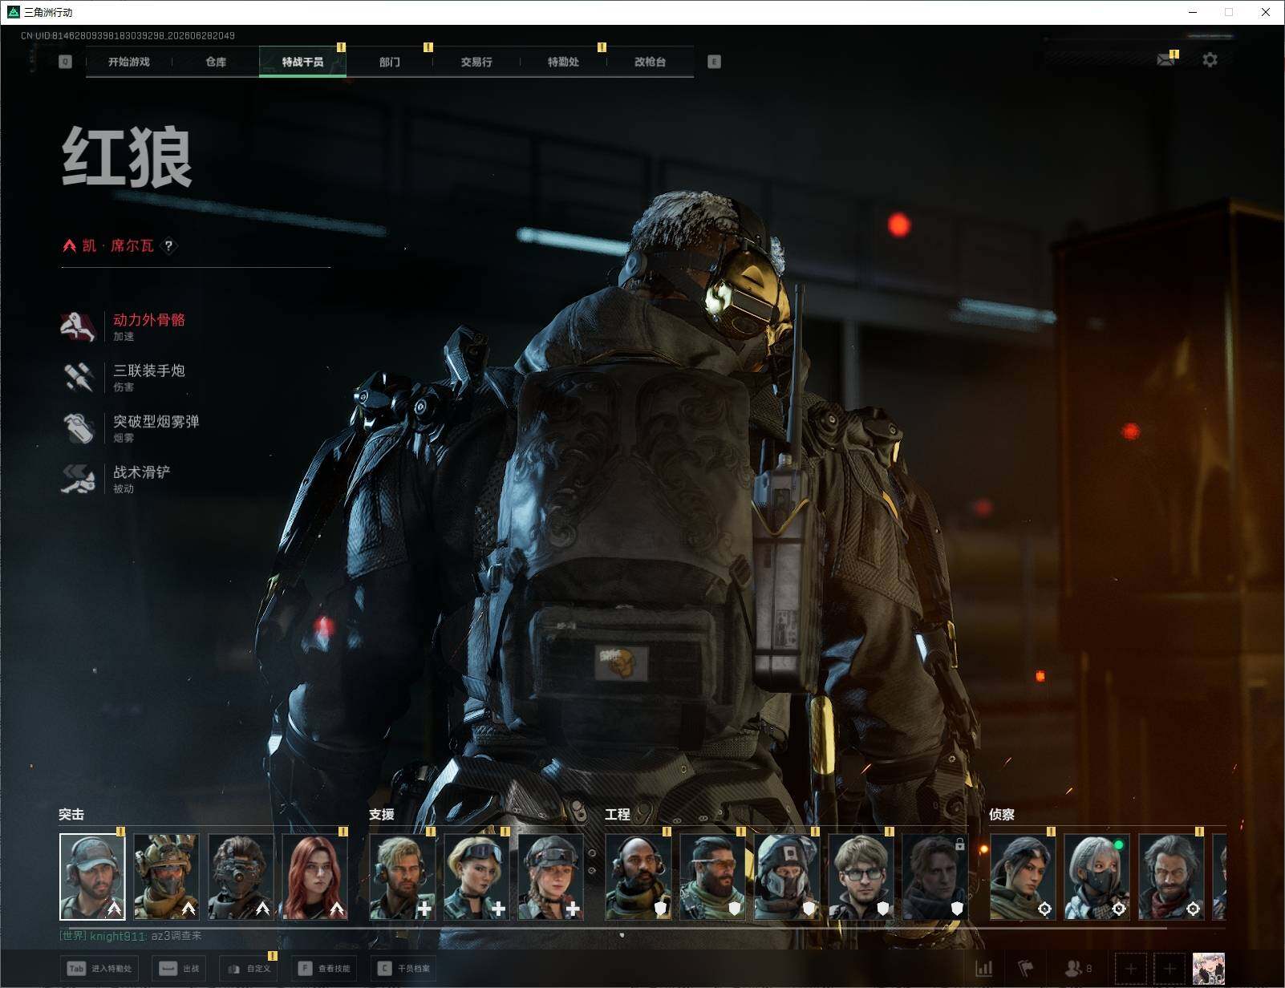Viewport: 1285px width, 988px height.
Task: Go to the 部门 tab
Action: (x=390, y=62)
